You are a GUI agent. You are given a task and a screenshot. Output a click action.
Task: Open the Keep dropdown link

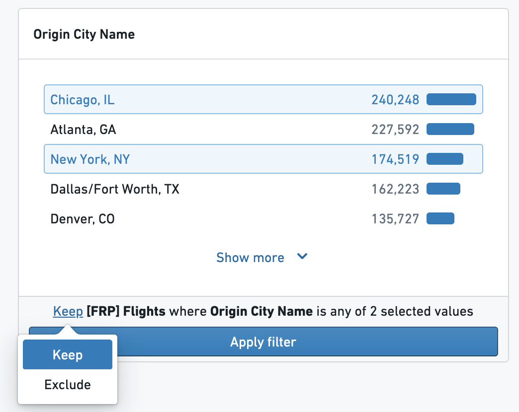click(68, 311)
